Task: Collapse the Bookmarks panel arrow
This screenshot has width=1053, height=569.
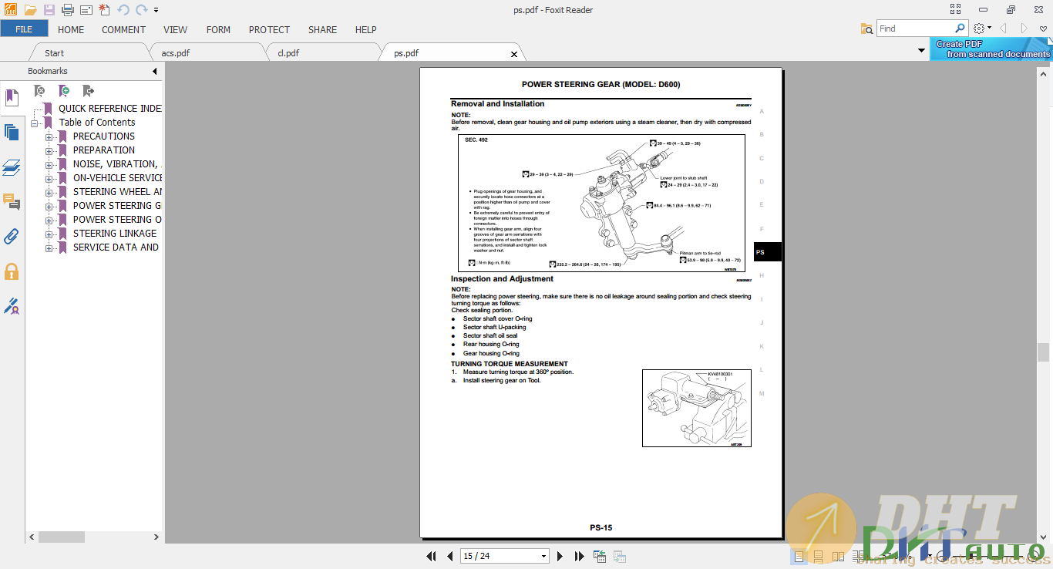Action: tap(155, 71)
